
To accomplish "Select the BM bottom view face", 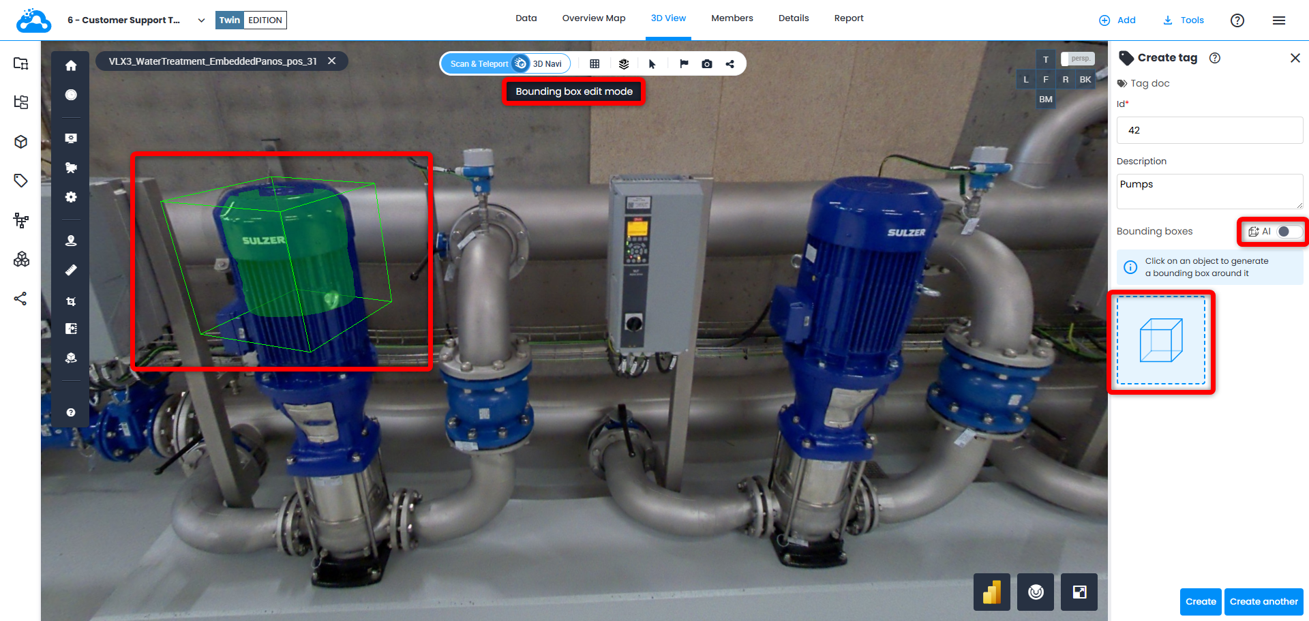I will pos(1046,99).
